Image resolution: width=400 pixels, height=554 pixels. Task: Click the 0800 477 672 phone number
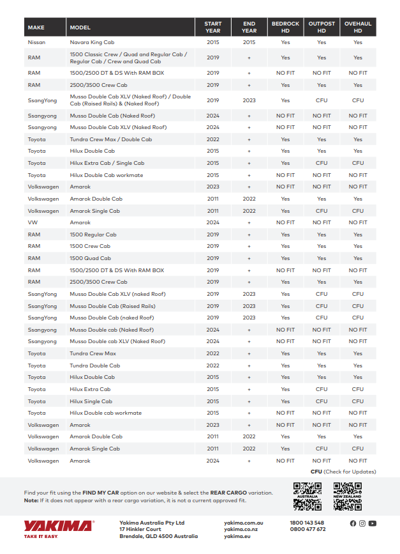[307, 529]
